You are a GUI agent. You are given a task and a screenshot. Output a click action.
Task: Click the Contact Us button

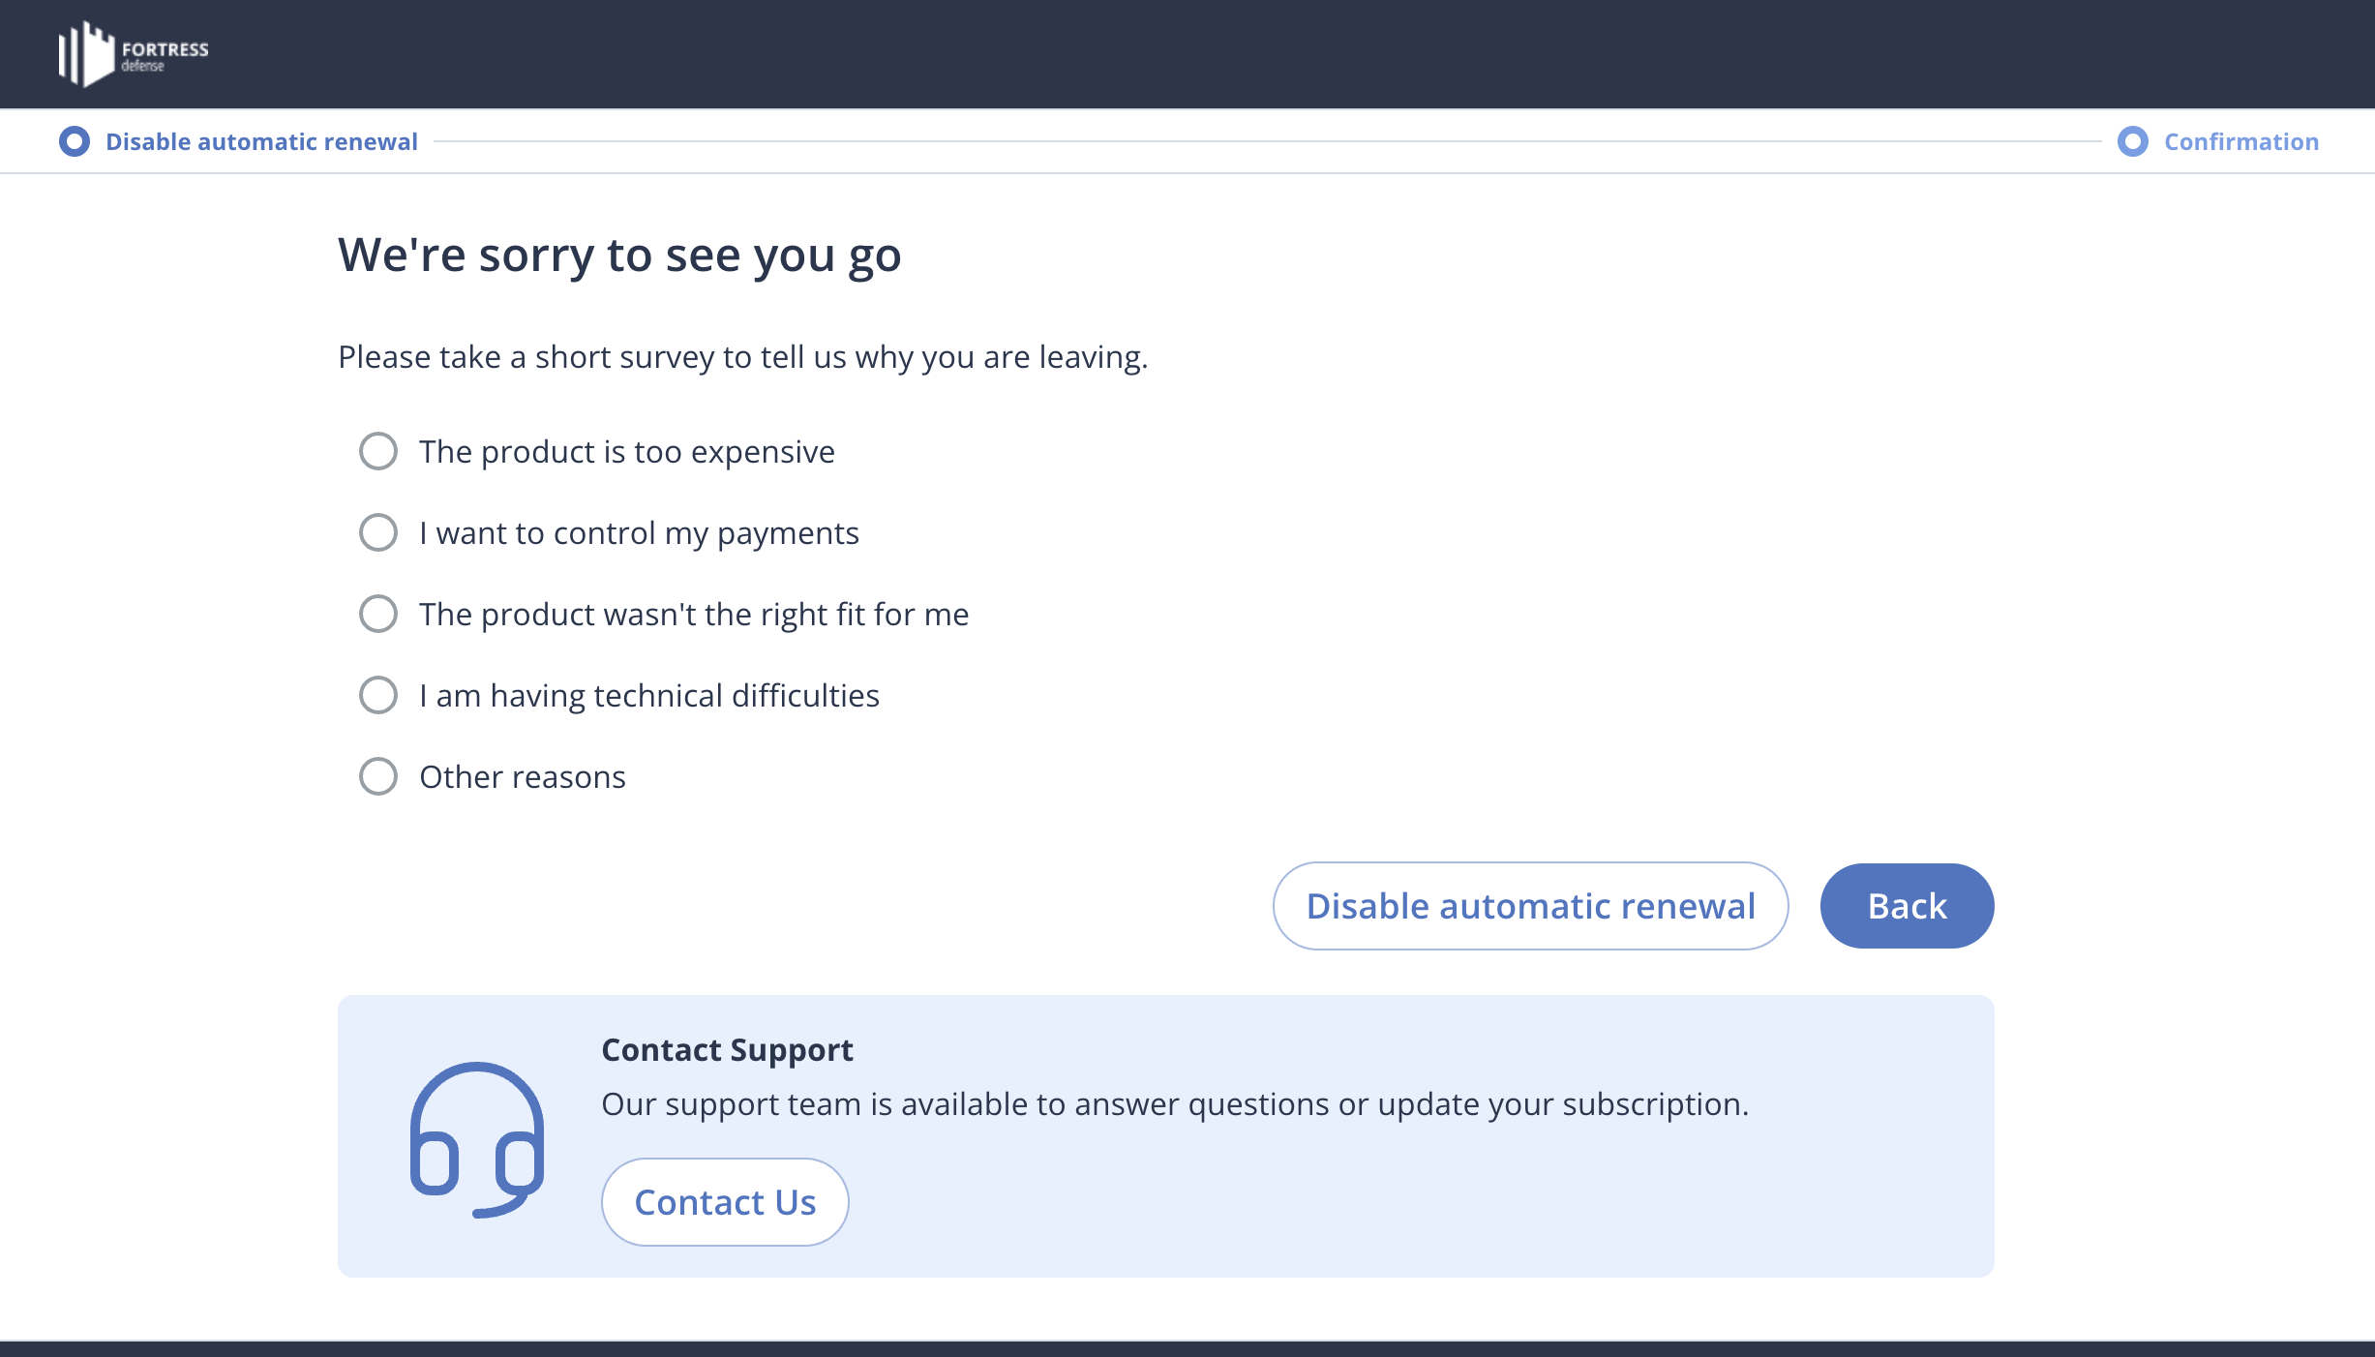(726, 1202)
